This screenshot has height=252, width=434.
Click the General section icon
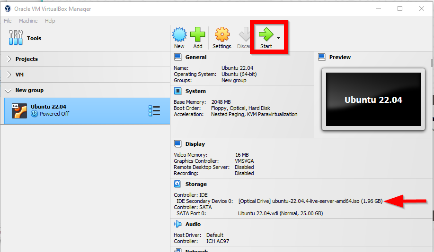coord(177,57)
